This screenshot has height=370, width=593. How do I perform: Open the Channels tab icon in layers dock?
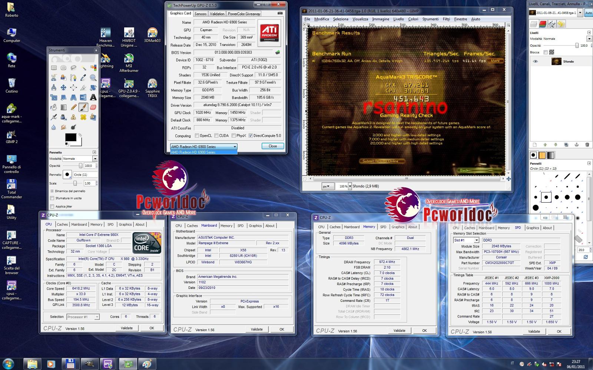(543, 24)
